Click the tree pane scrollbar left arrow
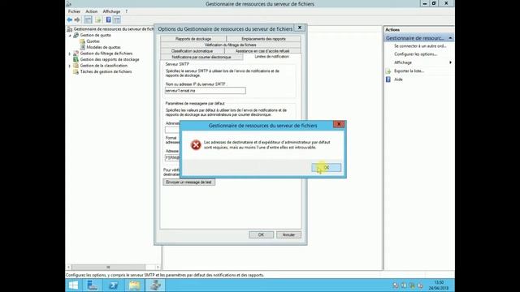The width and height of the screenshot is (520, 292). point(69,267)
